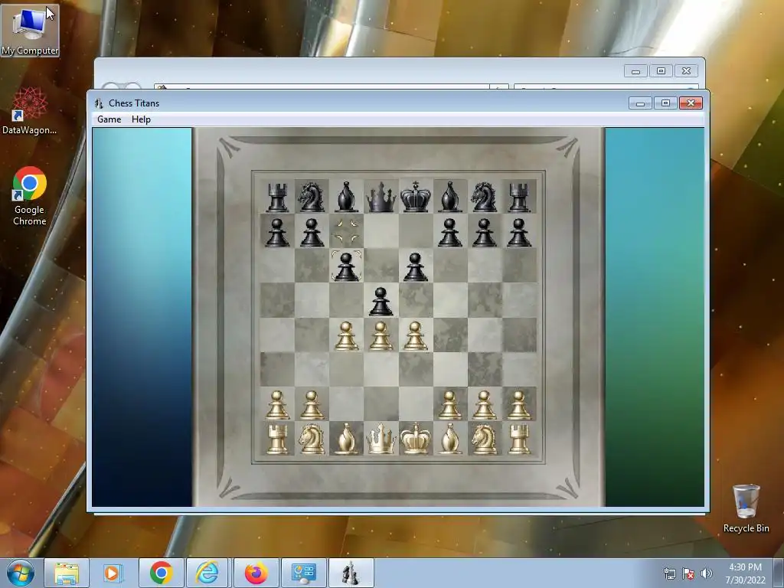Select the black pawn on e6
This screenshot has width=784, height=588.
tap(416, 266)
